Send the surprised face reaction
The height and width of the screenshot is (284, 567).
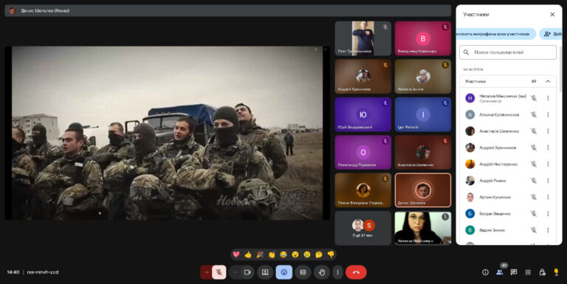(x=295, y=254)
